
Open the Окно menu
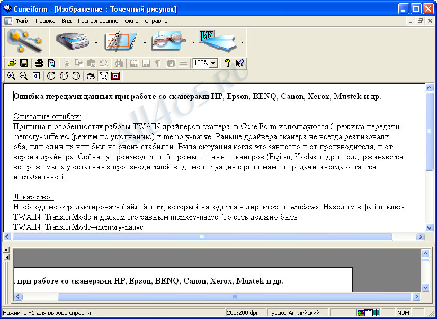click(131, 21)
